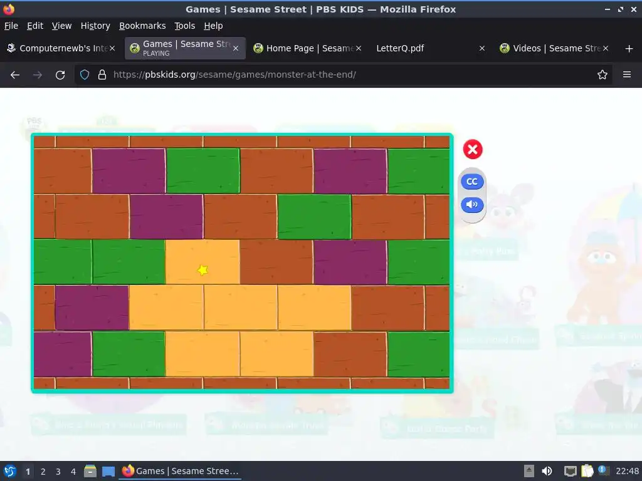
Task: Open a new tab with the plus button
Action: [629, 49]
